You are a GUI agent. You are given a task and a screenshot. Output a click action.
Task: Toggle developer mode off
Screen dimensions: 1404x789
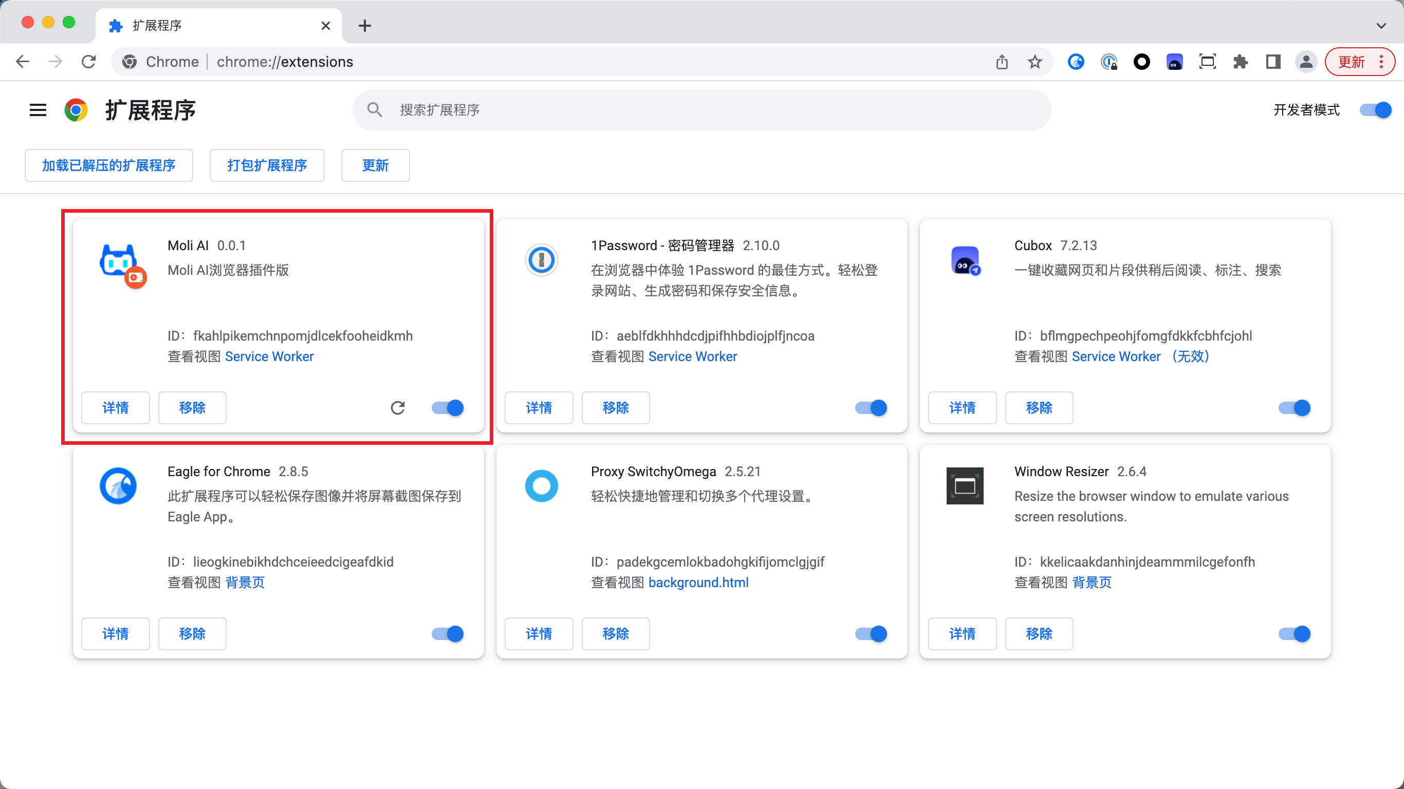pos(1375,110)
